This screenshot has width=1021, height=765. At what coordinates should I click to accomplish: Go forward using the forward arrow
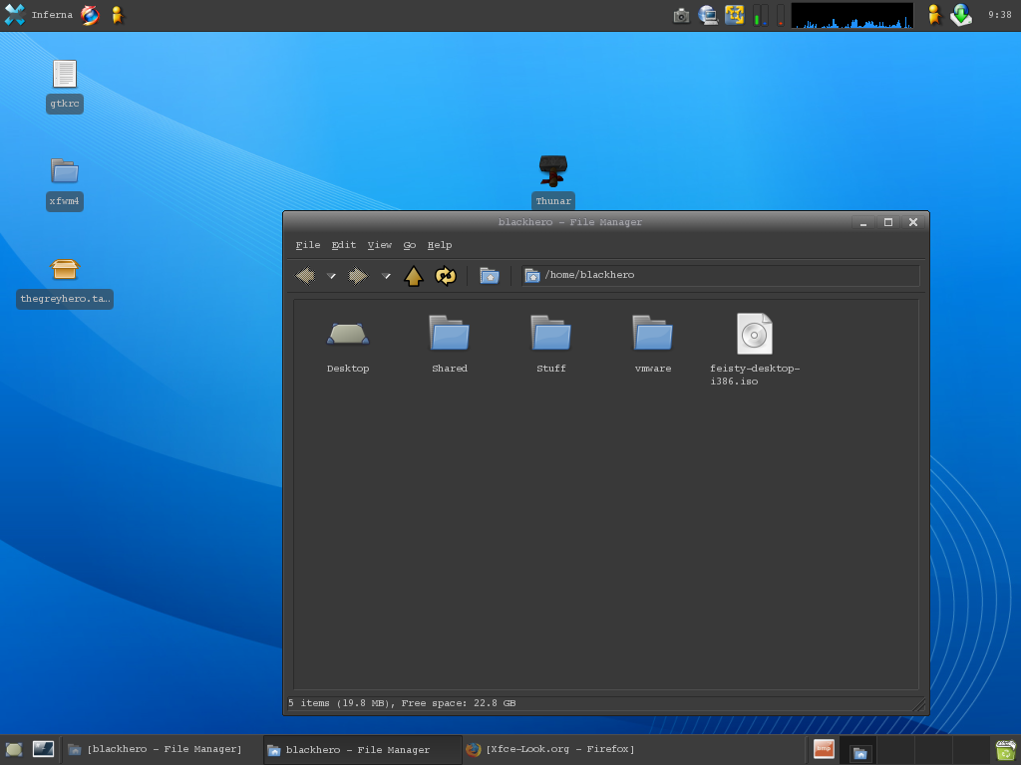point(358,276)
